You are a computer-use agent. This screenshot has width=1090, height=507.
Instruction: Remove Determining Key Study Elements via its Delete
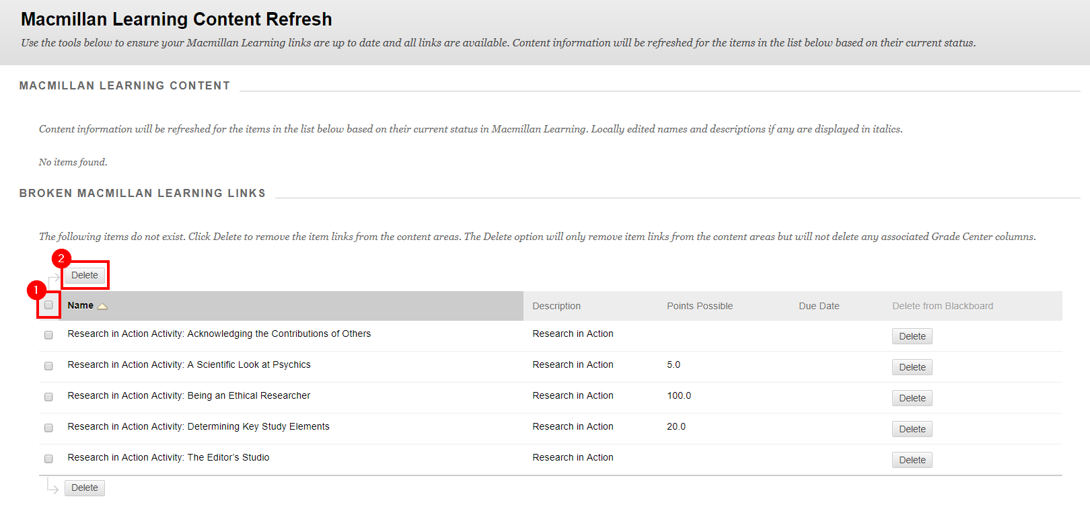(x=912, y=429)
